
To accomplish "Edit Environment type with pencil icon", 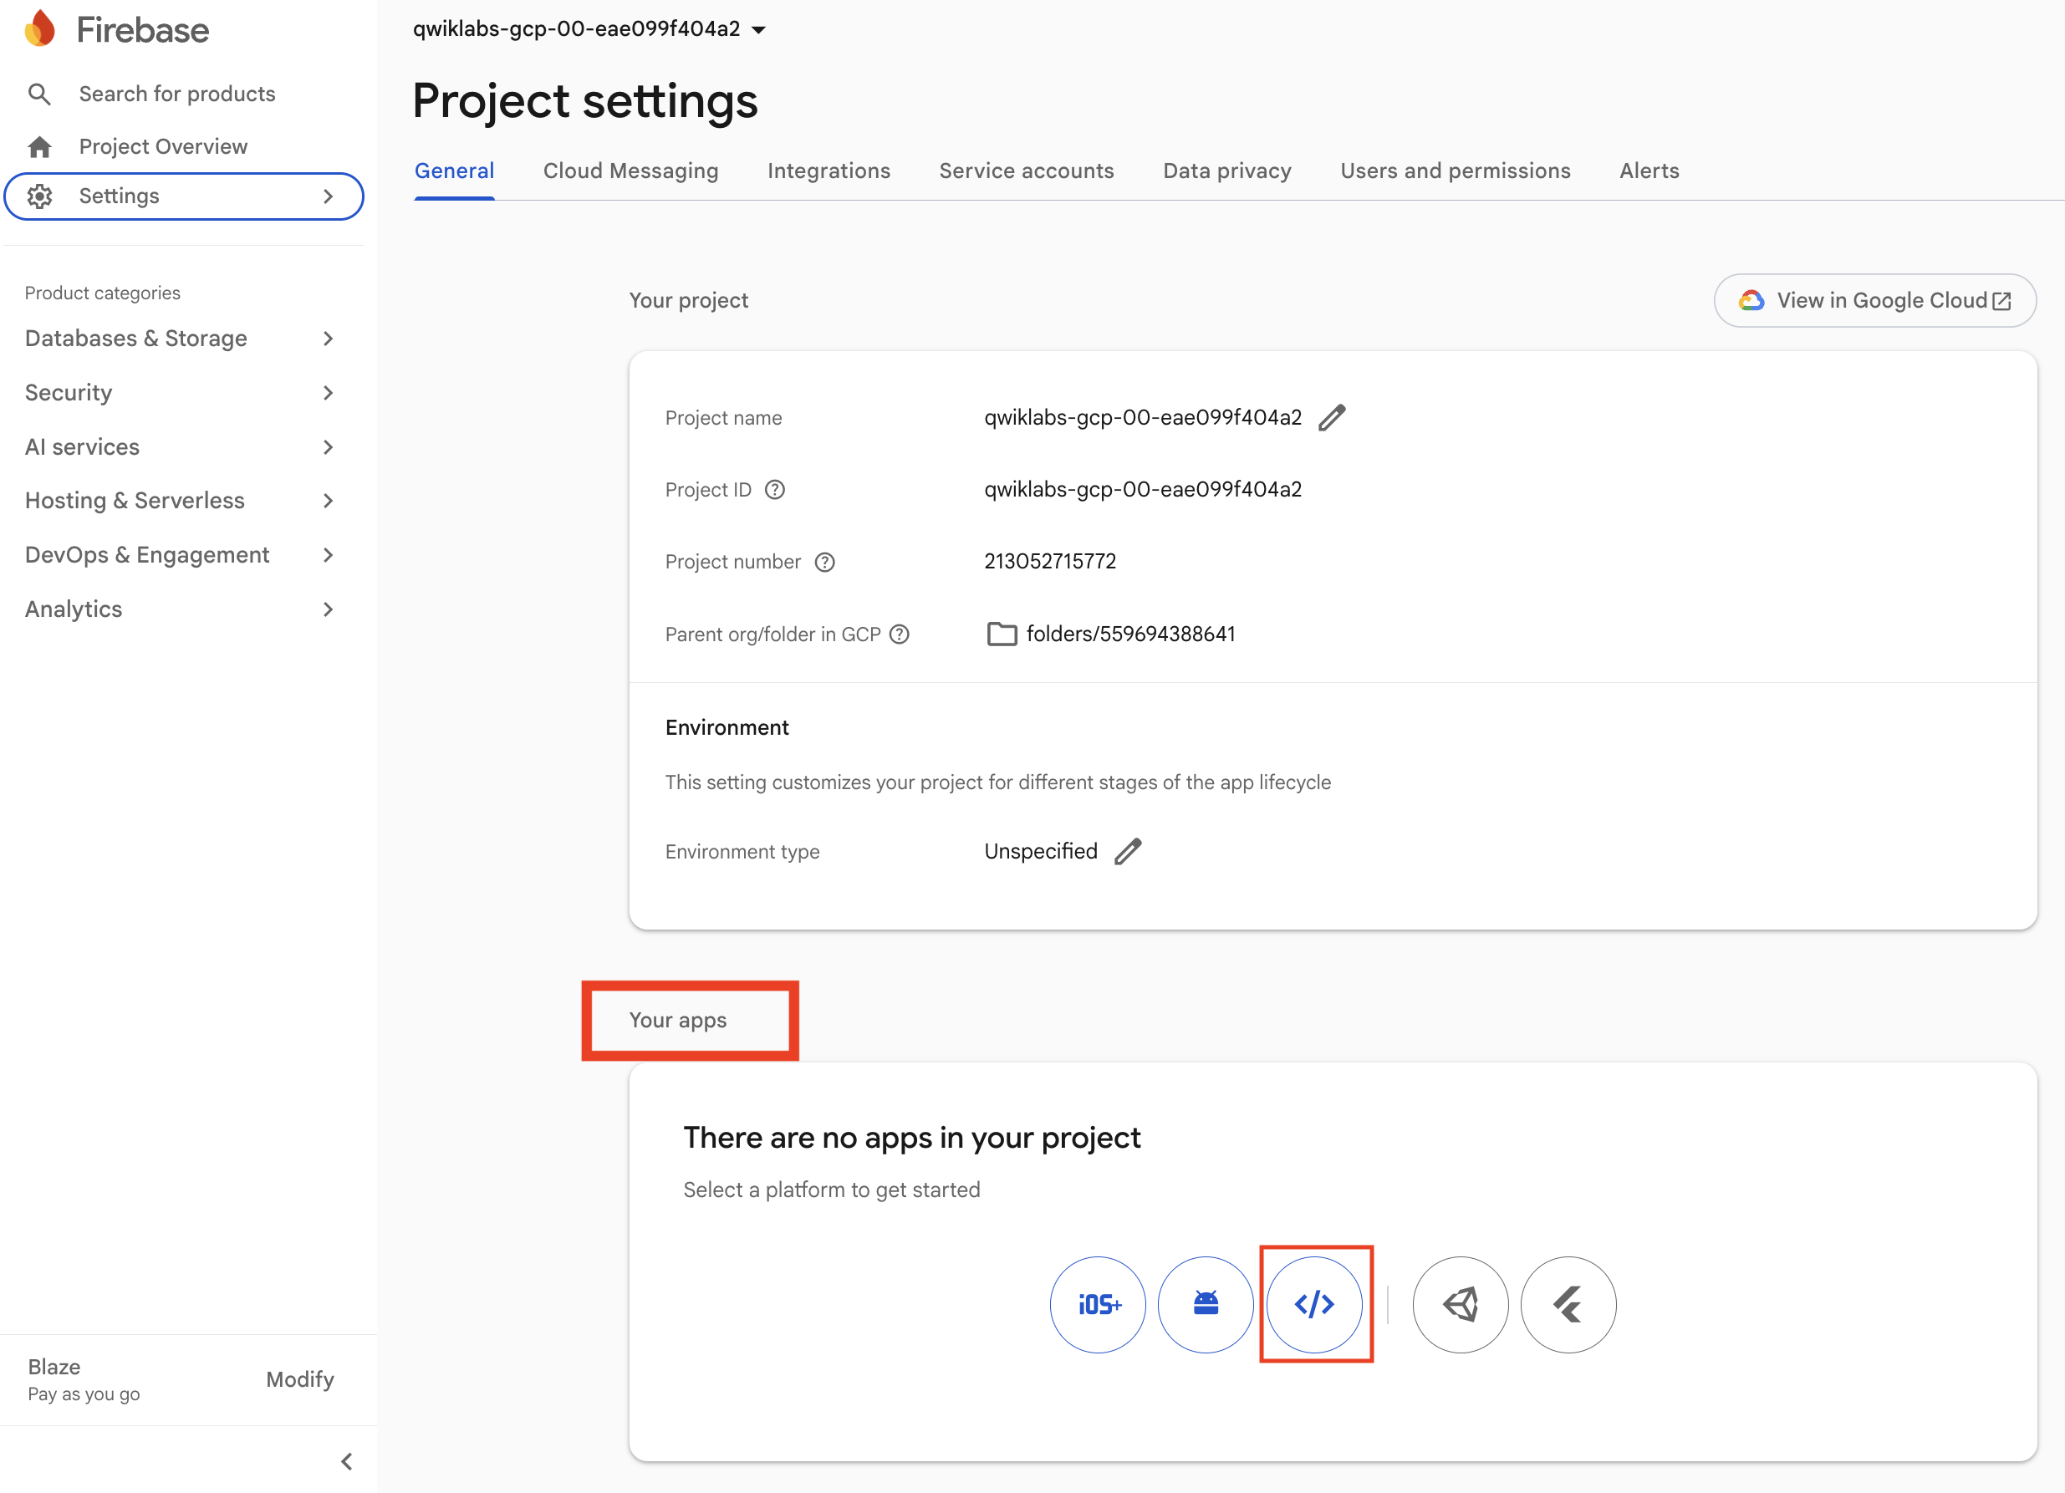I will [1128, 851].
